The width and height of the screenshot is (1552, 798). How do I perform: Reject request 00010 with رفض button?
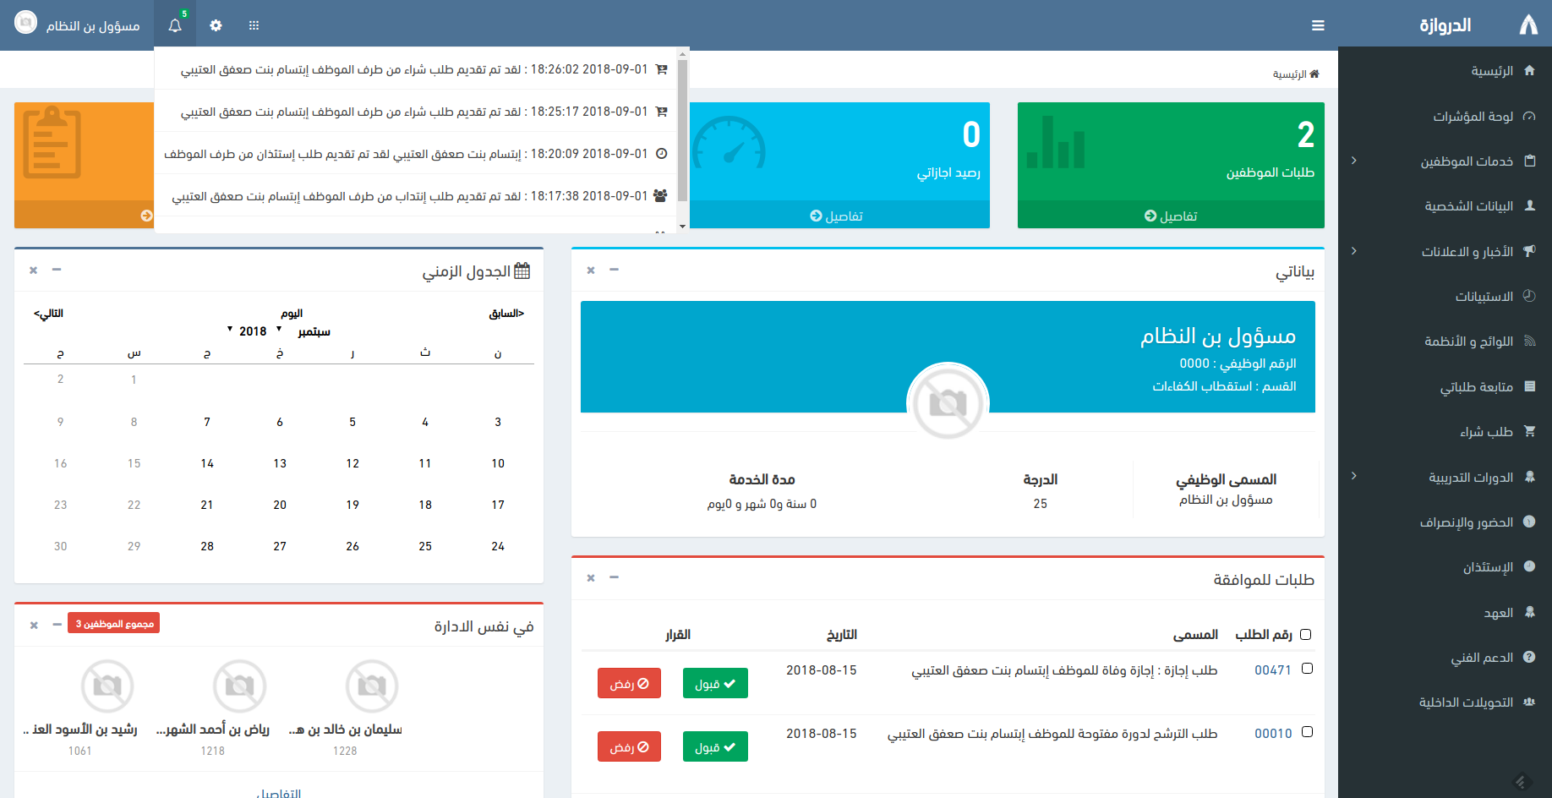(x=629, y=746)
